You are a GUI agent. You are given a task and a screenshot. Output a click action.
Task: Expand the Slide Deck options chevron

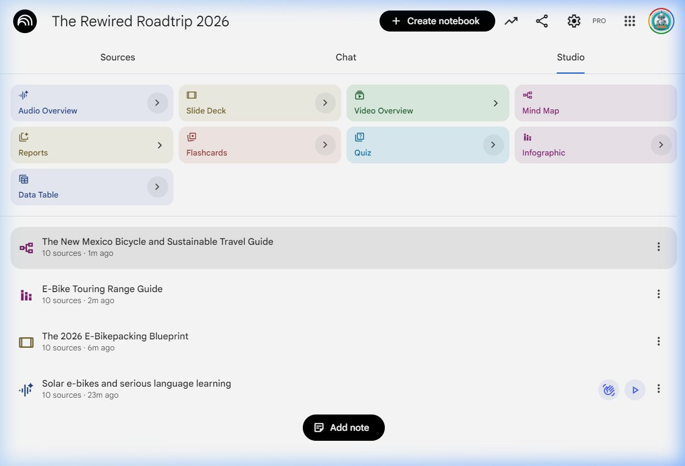pyautogui.click(x=325, y=103)
